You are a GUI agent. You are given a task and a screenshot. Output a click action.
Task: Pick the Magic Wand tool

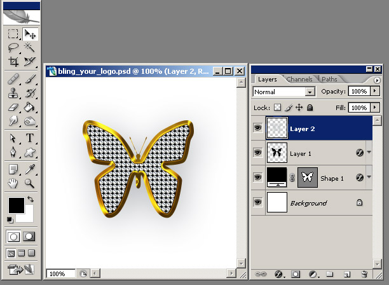coord(29,48)
